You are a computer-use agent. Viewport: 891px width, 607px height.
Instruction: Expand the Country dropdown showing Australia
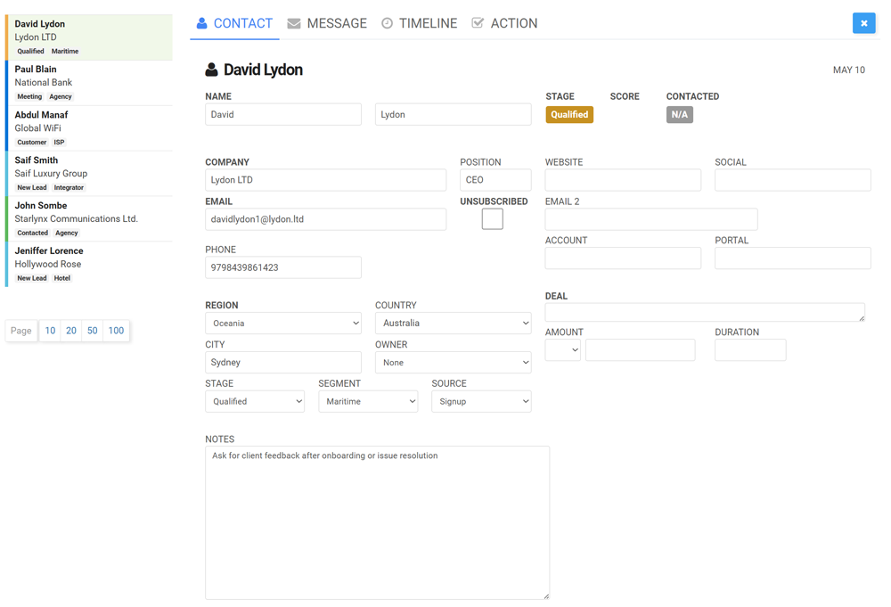453,324
